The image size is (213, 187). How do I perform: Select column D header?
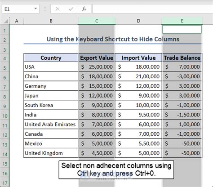[x=138, y=21]
